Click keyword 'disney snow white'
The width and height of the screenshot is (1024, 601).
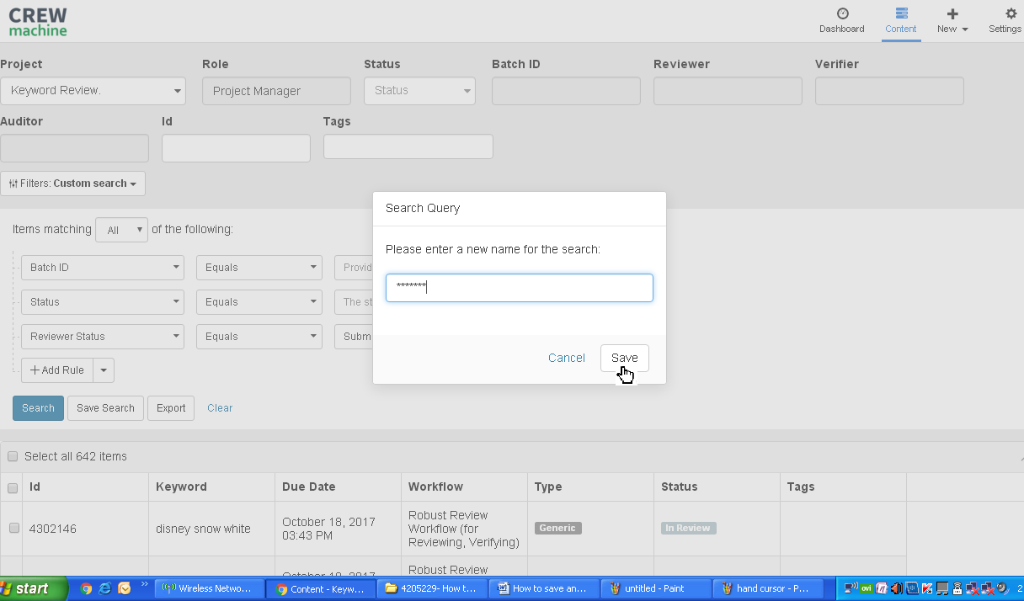click(203, 529)
